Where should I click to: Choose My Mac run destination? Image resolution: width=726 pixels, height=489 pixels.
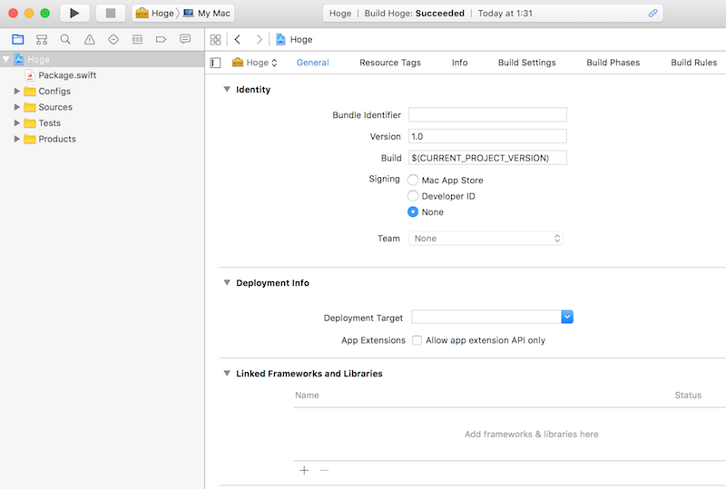207,13
